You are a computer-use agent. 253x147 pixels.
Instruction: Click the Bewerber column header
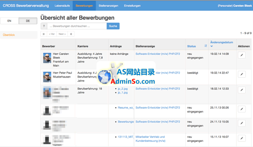click(49, 46)
